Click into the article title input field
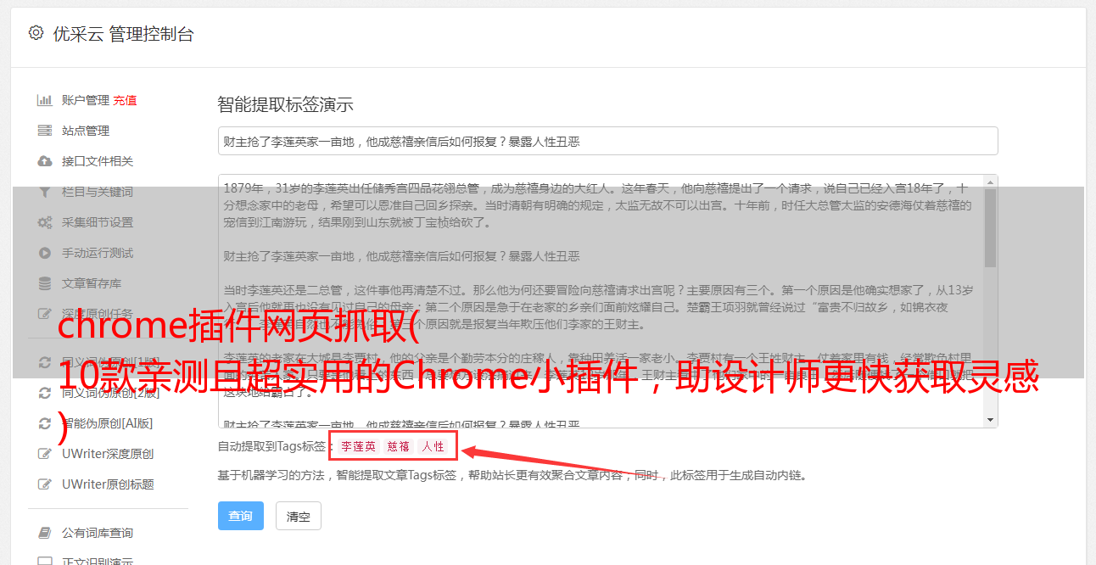Viewport: 1096px width, 565px height. coord(607,142)
